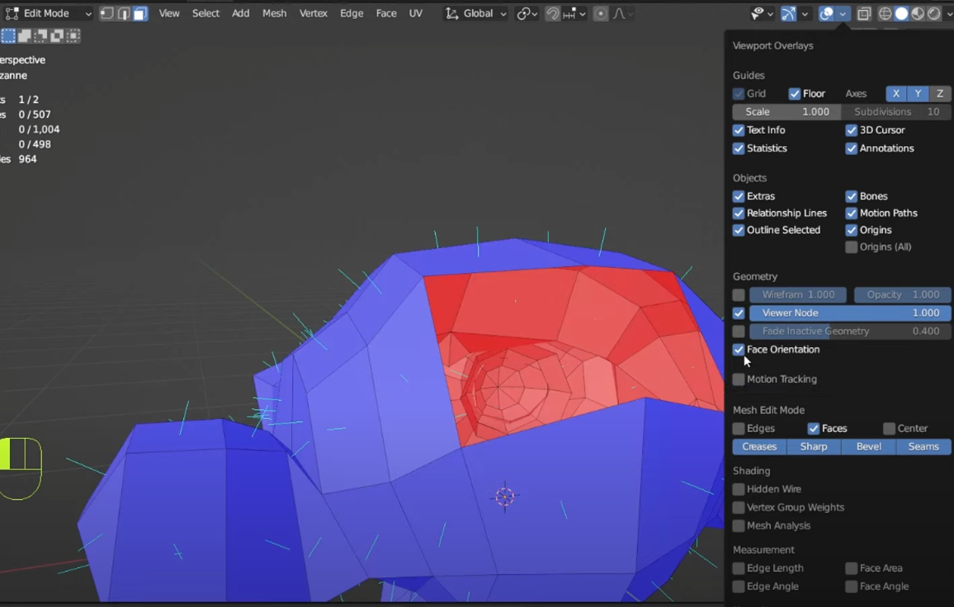Image resolution: width=954 pixels, height=607 pixels.
Task: Switch to material preview shading mode
Action: (918, 13)
